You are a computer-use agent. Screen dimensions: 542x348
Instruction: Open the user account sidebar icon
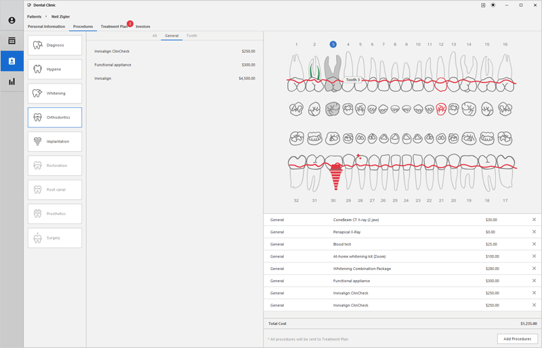point(12,20)
